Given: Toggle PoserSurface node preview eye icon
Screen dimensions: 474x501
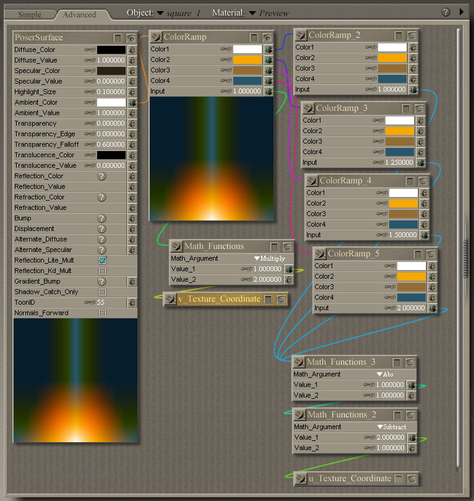Looking at the screenshot, I should point(131,38).
